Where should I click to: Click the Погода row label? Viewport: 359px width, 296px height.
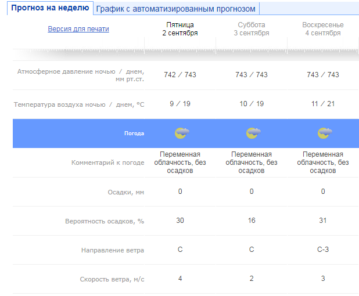click(134, 133)
